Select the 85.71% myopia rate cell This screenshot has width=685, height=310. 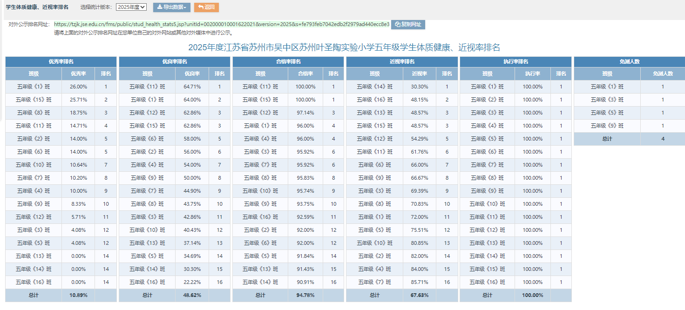coord(419,282)
